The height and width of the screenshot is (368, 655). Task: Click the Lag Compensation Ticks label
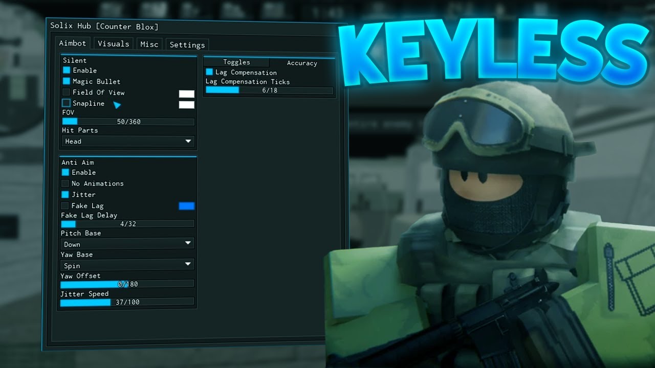coord(248,81)
